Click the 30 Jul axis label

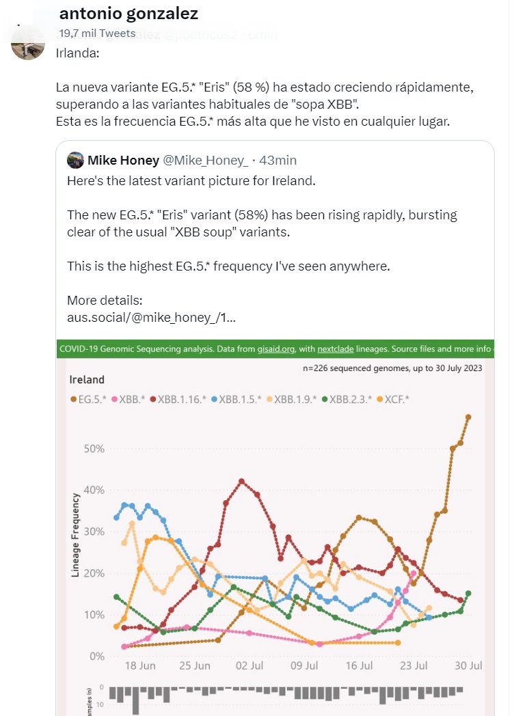click(x=470, y=666)
